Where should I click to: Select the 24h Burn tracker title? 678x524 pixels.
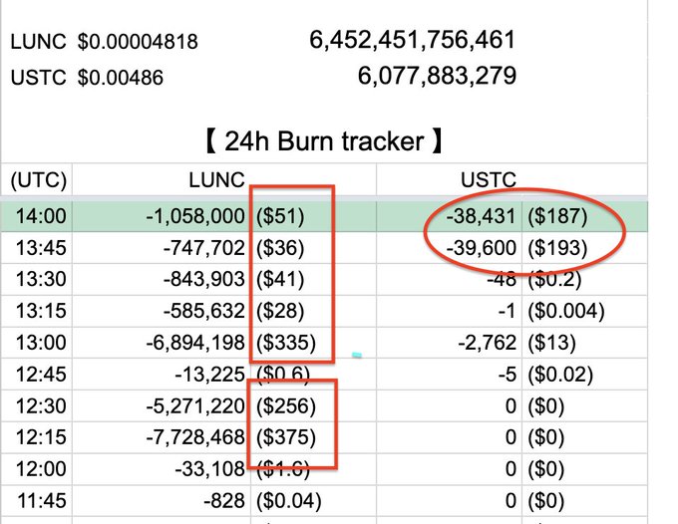pyautogui.click(x=324, y=141)
